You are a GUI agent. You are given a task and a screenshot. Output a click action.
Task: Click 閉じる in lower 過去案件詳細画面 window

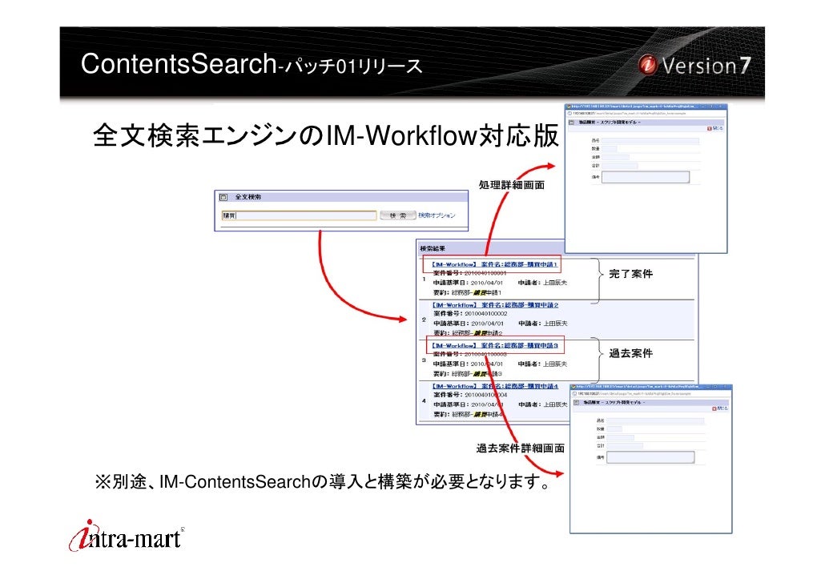[x=720, y=408]
